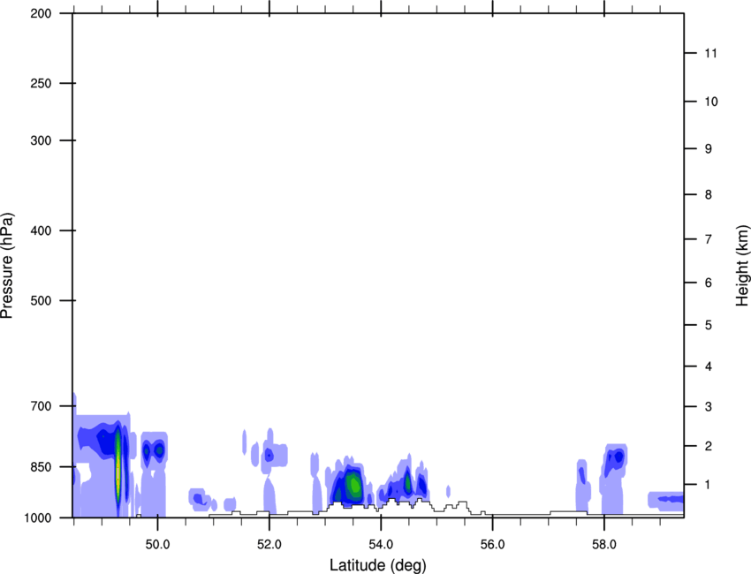Click the 1 km height label
Screen dimensions: 751x574
[x=709, y=485]
